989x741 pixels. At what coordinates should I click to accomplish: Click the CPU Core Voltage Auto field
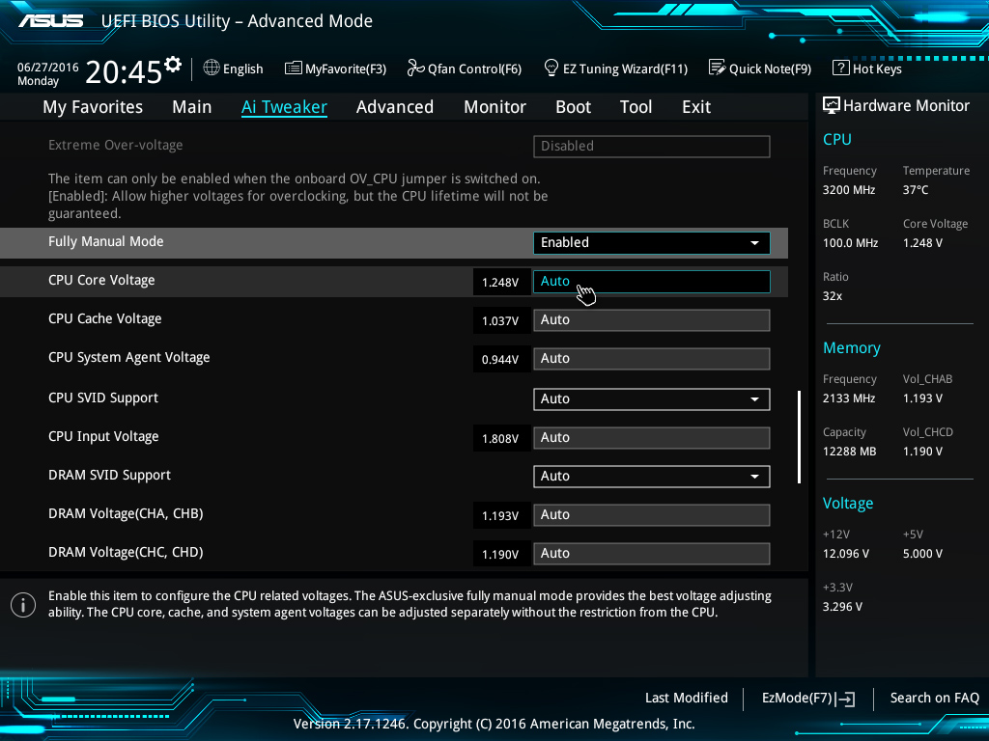point(652,282)
